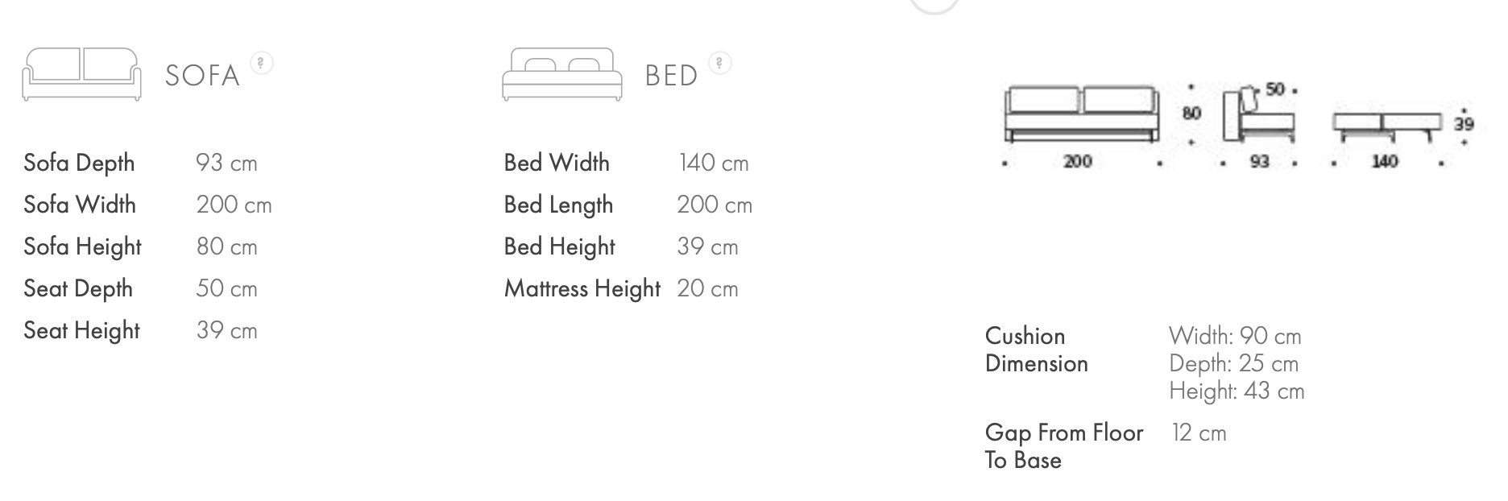Click the Mattress Height label
Viewport: 1508px width, 501px height.
[x=582, y=288]
